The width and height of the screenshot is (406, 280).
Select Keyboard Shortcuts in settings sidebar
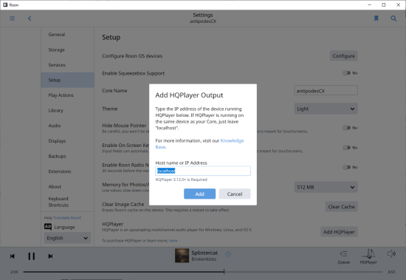tap(67, 202)
